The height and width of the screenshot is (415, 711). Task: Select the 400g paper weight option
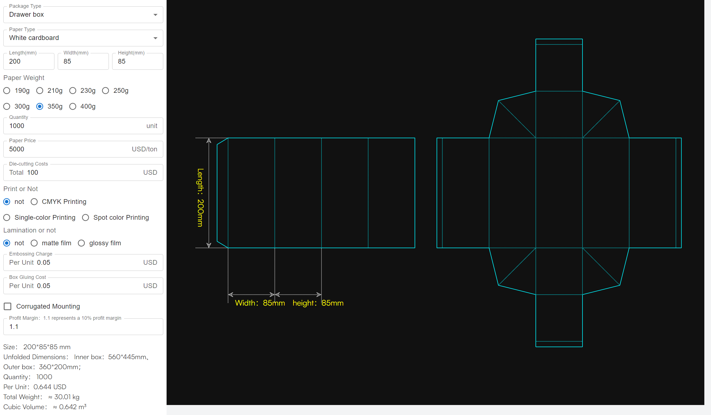(74, 106)
